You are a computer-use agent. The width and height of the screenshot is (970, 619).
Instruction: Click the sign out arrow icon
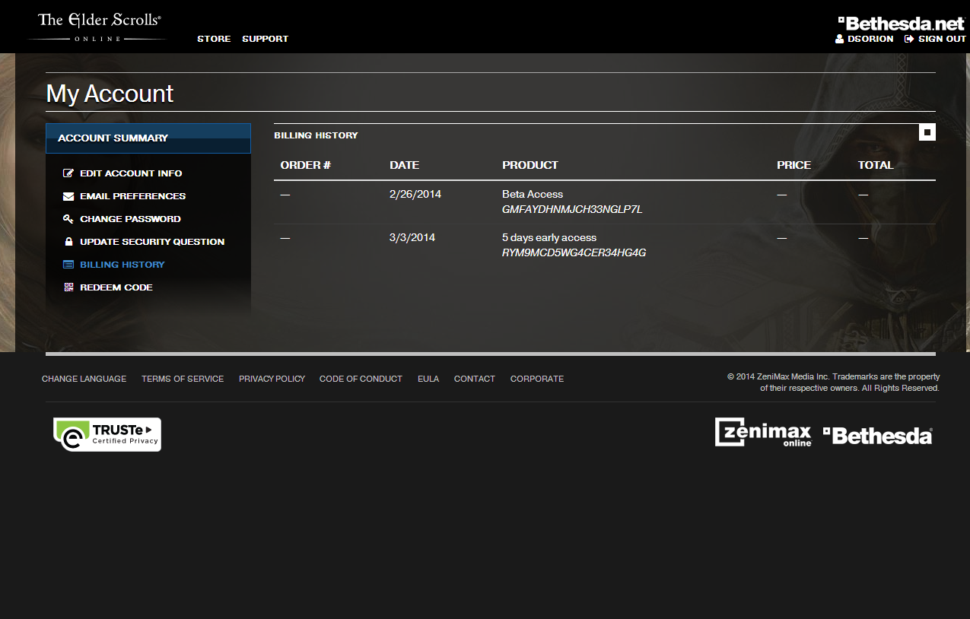(x=908, y=39)
